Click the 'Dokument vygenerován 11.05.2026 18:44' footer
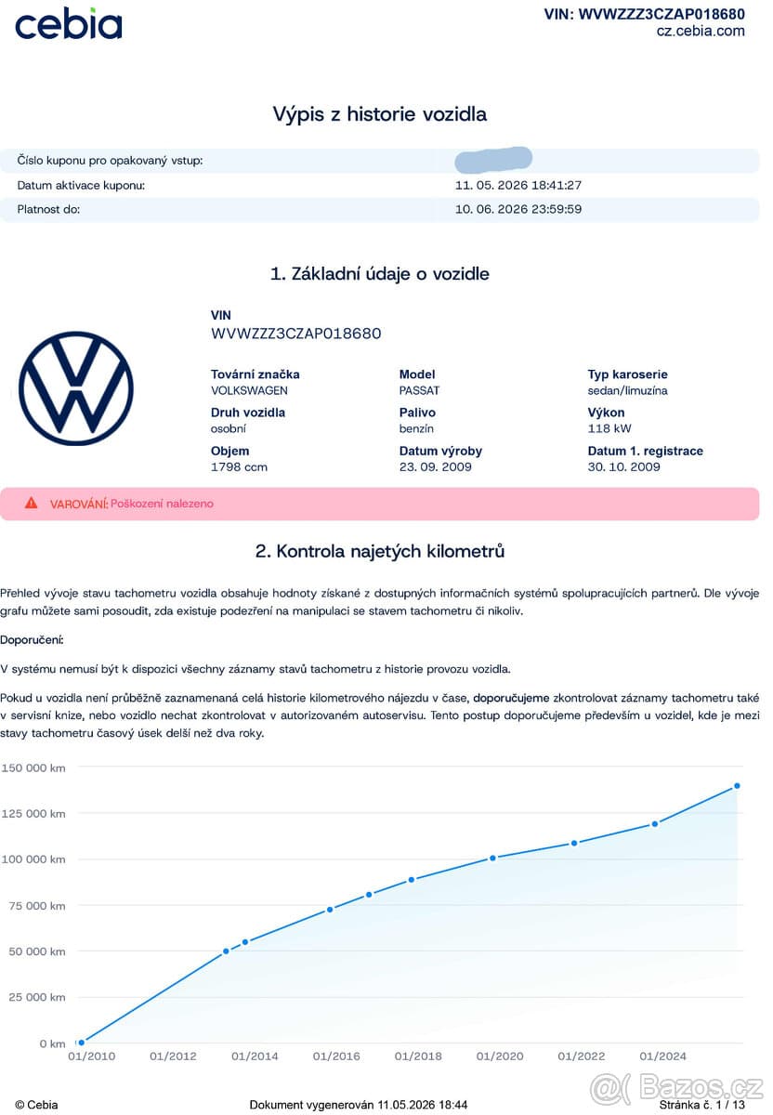The height and width of the screenshot is (1115, 773). coord(359,1105)
